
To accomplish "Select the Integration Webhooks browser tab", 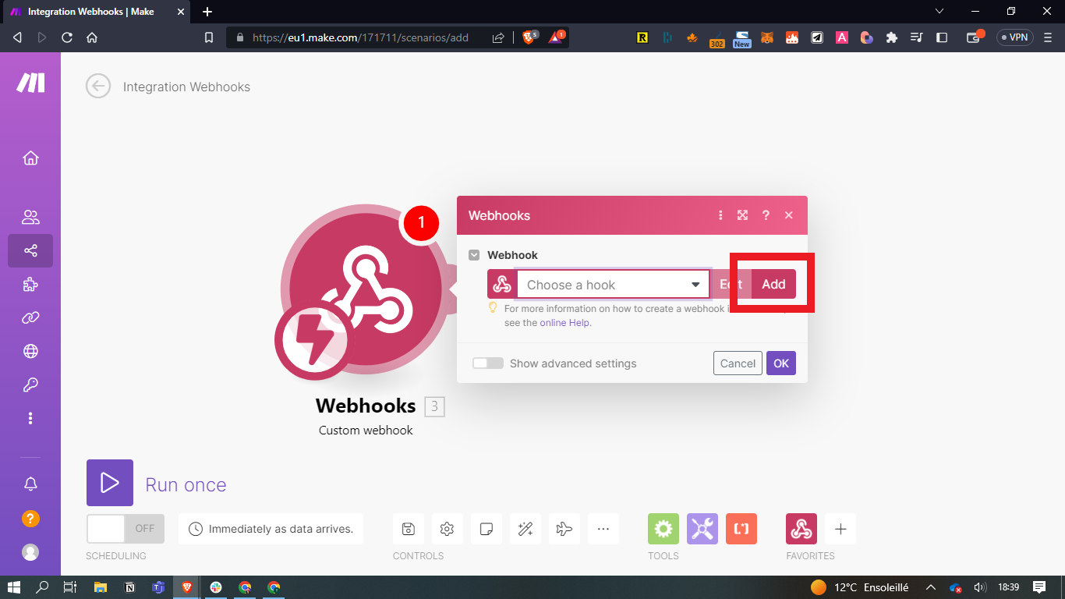I will coord(91,12).
